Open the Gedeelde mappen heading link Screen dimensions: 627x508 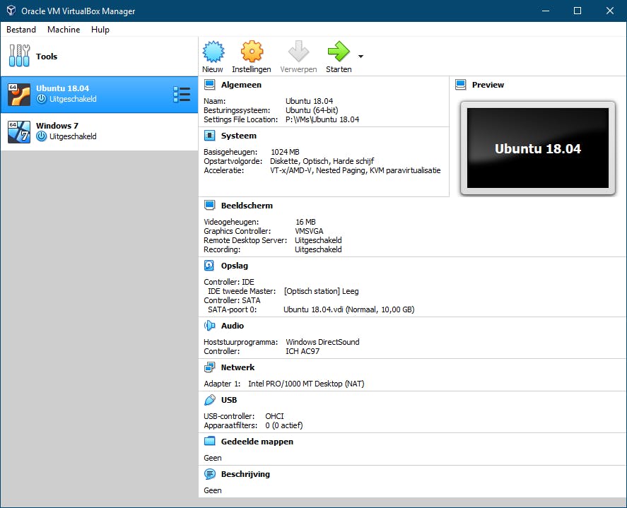(257, 442)
